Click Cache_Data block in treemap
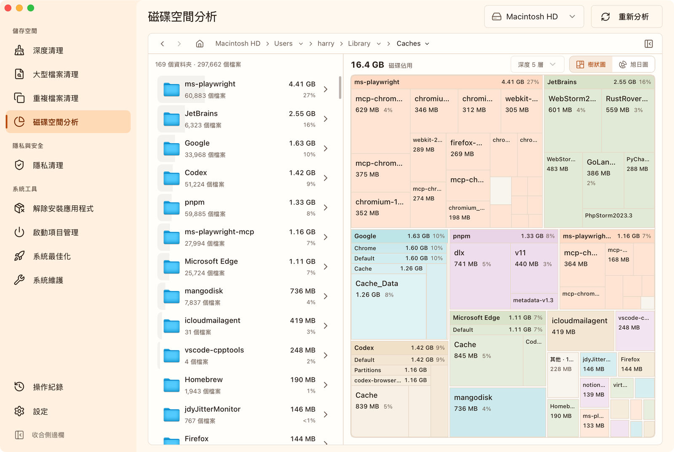 [x=388, y=307]
